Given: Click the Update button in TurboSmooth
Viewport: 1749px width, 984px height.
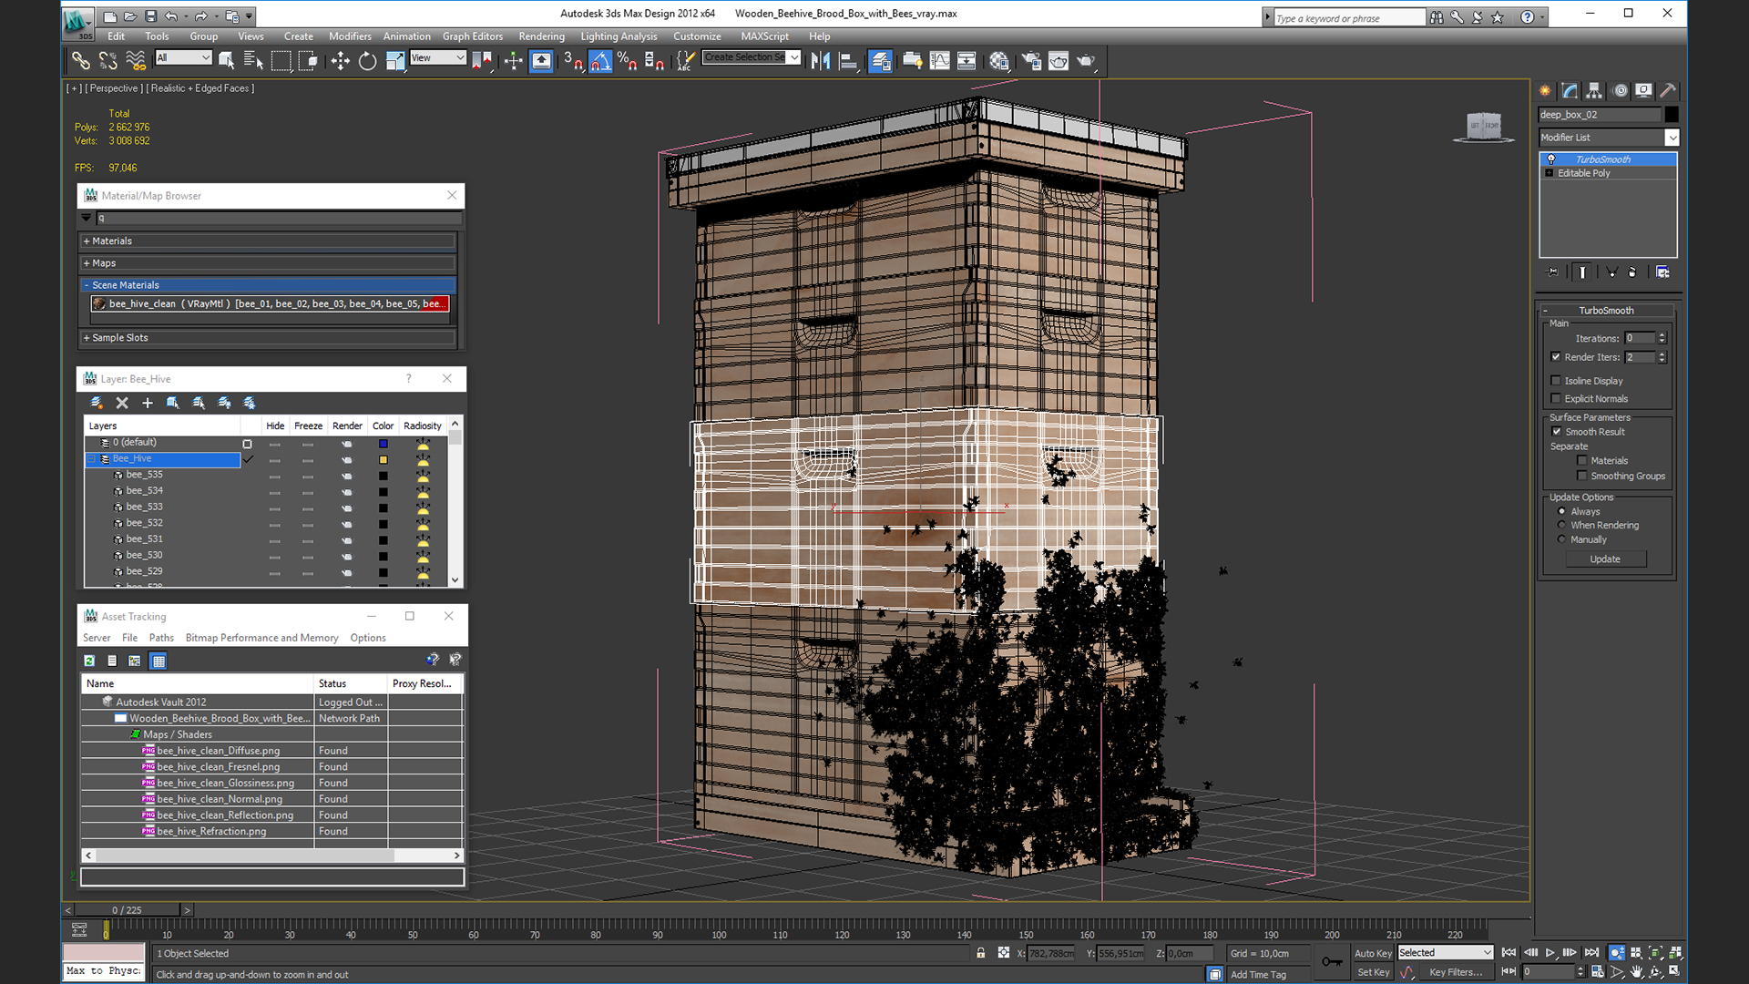Looking at the screenshot, I should point(1605,559).
